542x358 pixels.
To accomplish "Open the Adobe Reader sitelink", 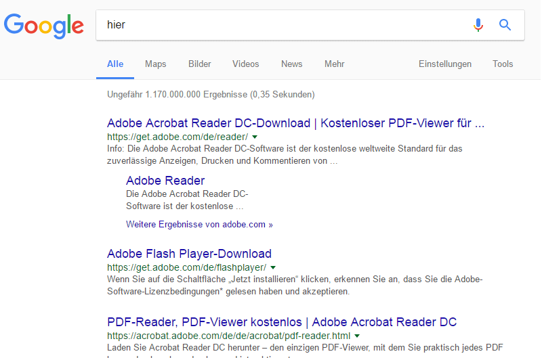I will click(165, 181).
